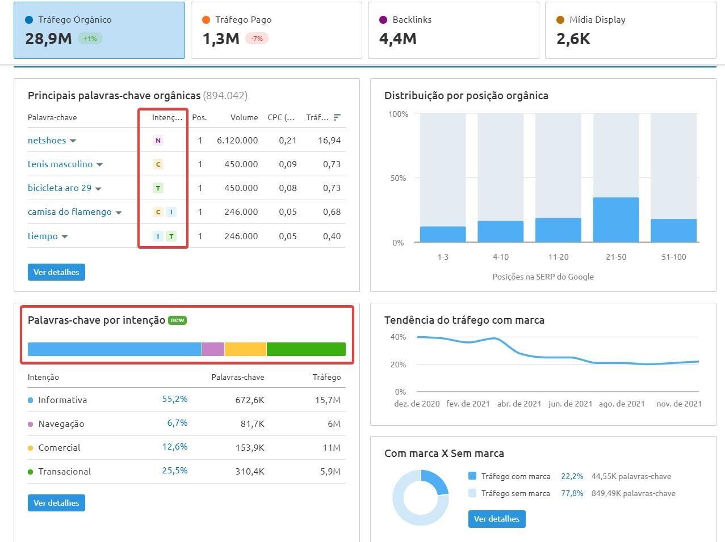Open the camisa do flamengo dropdown arrow
Viewport: 725px width, 542px height.
pyautogui.click(x=119, y=213)
